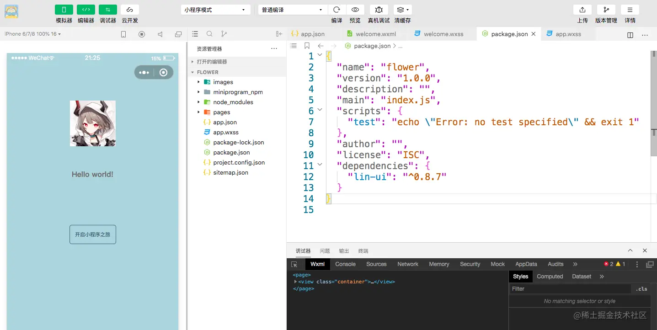657x330 pixels.
Task: Click the bookmark icon in the breadcrumb bar
Action: (x=307, y=46)
